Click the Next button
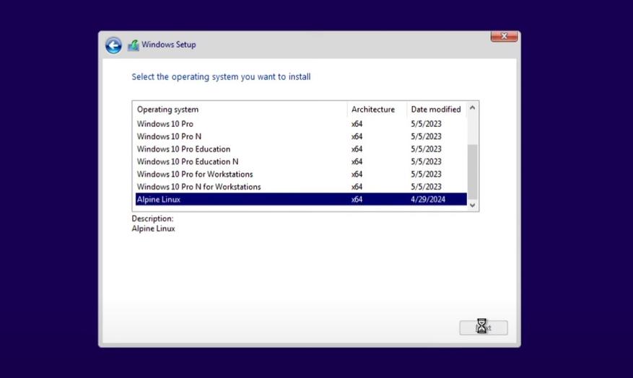 [x=483, y=328]
